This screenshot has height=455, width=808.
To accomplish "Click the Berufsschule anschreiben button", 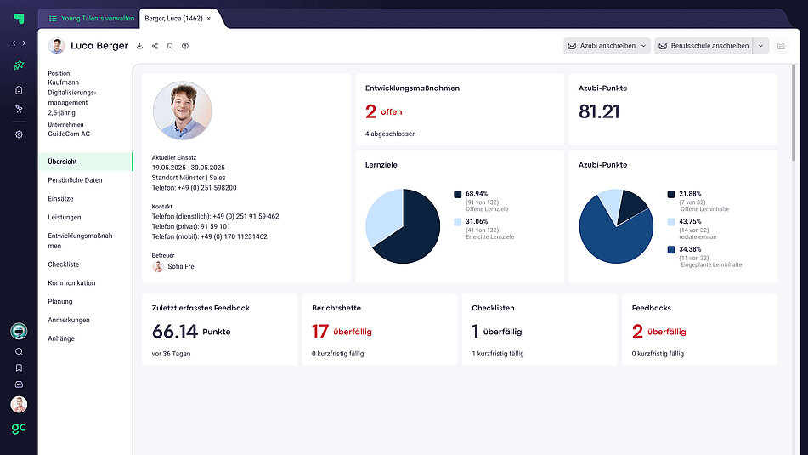I will pos(703,46).
